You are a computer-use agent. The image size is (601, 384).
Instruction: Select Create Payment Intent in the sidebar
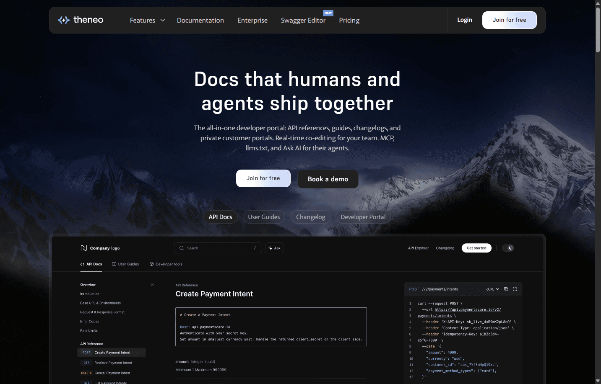[x=112, y=353]
